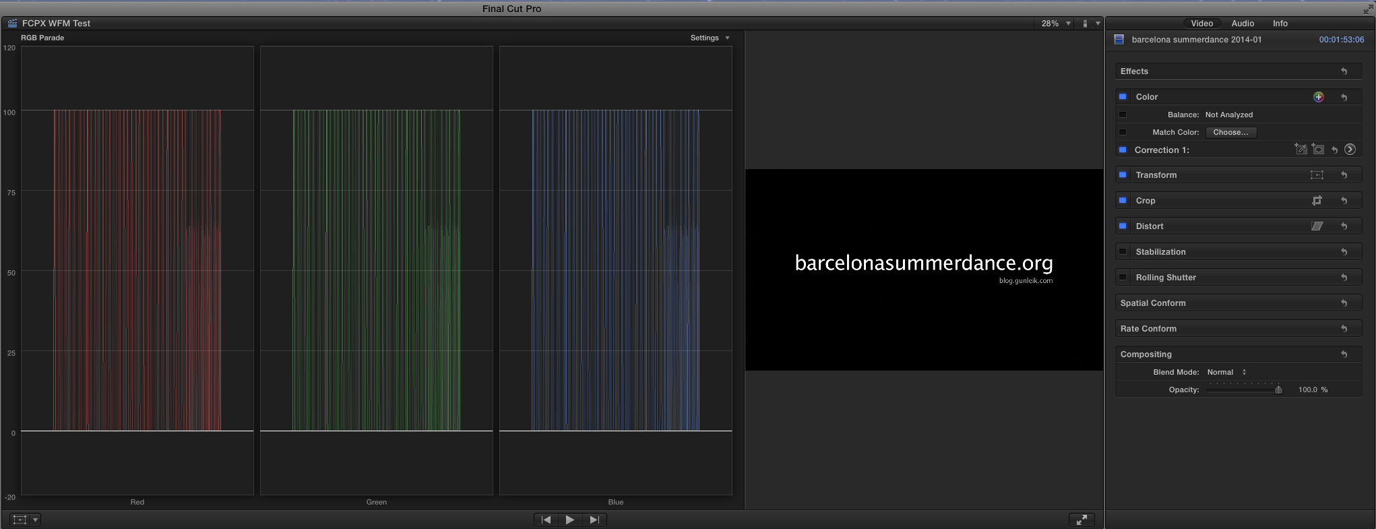Enable the Balance checkbox
The height and width of the screenshot is (529, 1376).
tap(1123, 115)
